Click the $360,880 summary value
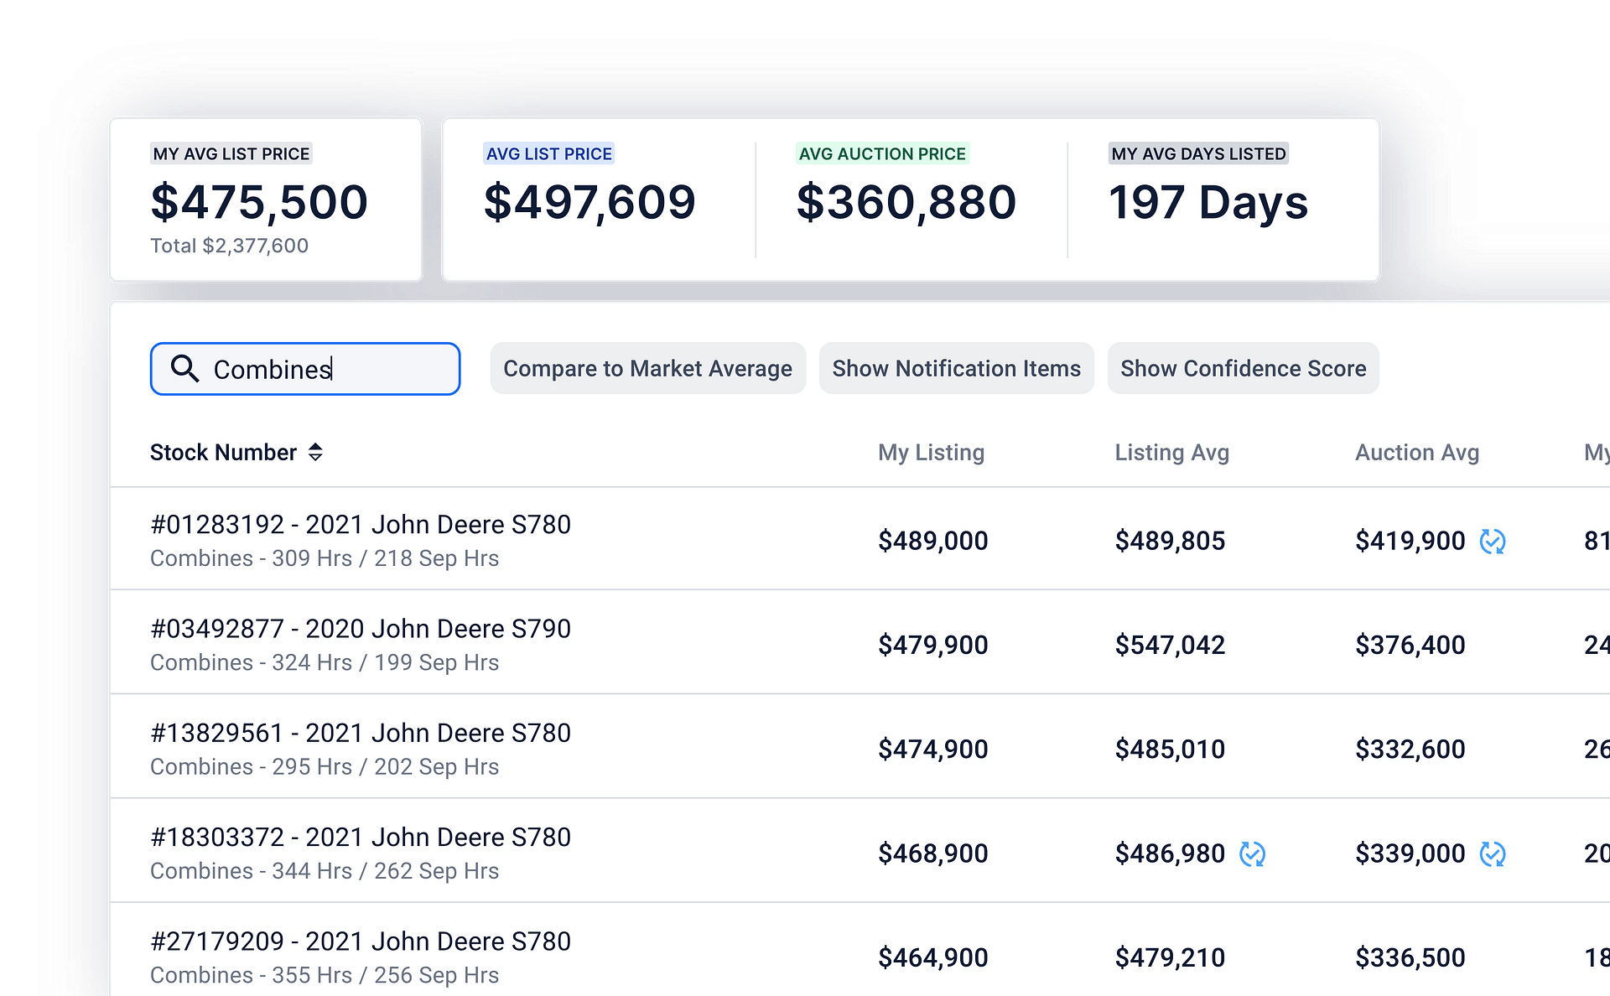Viewport: 1610px width, 996px height. pyautogui.click(x=906, y=202)
